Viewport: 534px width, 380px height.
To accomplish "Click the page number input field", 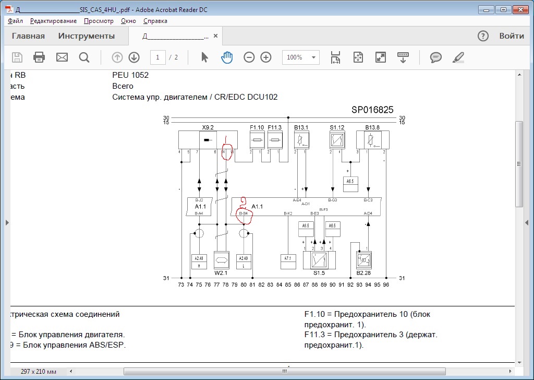I will click(157, 57).
